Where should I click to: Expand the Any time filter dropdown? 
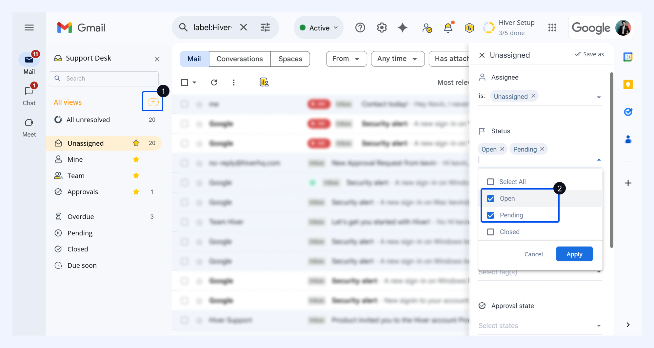[x=398, y=59]
